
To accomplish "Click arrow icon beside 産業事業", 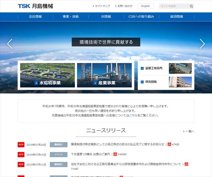I will pyautogui.click(x=95, y=83).
